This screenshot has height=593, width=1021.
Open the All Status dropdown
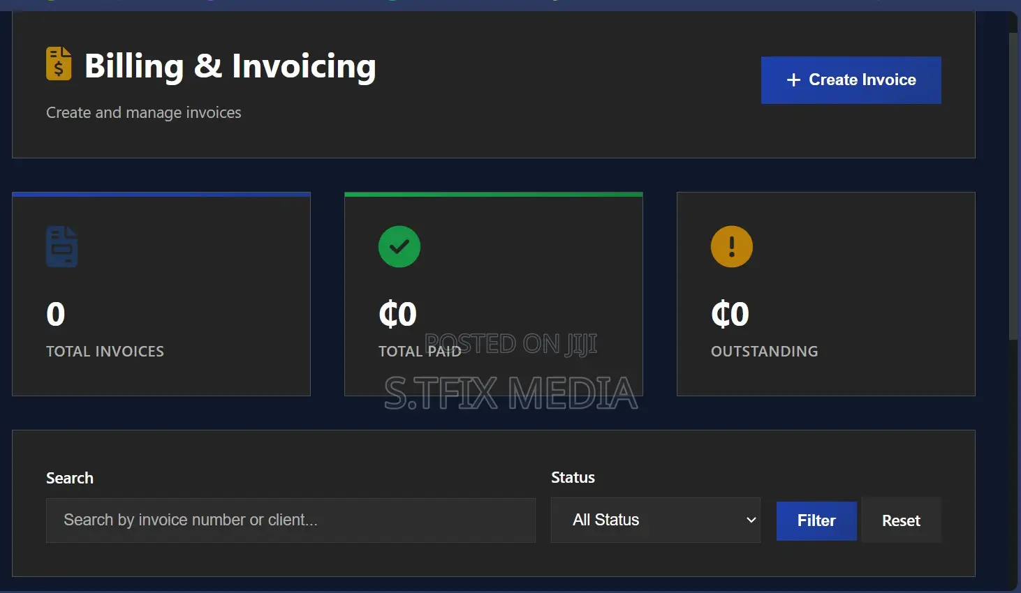656,520
